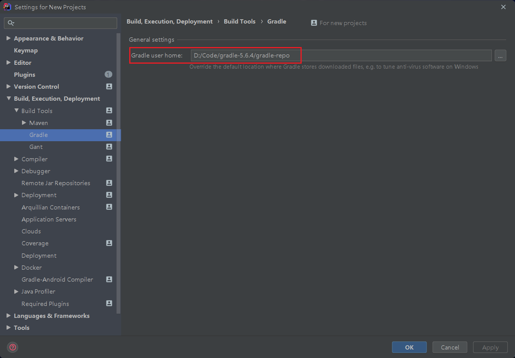The image size is (515, 358).
Task: Browse for Gradle user home folder
Action: pyautogui.click(x=500, y=56)
